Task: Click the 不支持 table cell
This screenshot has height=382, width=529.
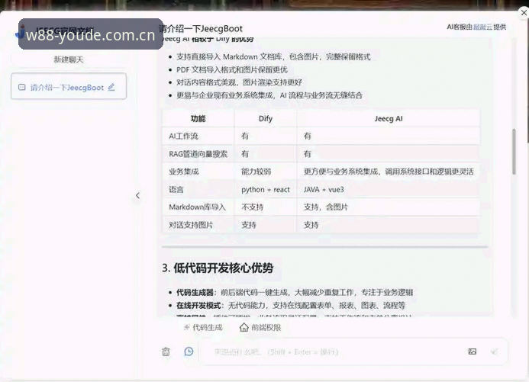Action: coord(266,207)
